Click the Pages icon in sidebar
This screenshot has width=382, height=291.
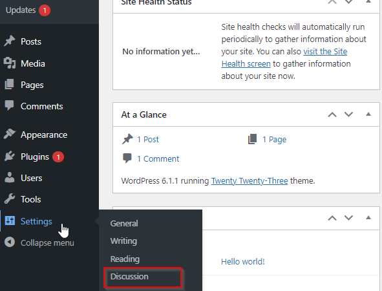tap(10, 84)
